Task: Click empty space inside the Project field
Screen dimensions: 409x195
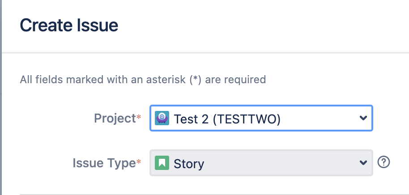Action: click(x=320, y=119)
